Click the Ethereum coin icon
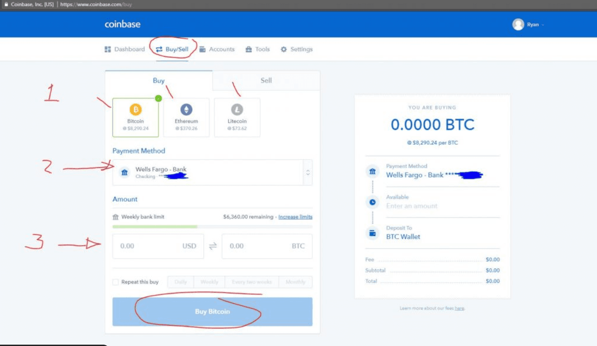The height and width of the screenshot is (346, 597). (186, 109)
